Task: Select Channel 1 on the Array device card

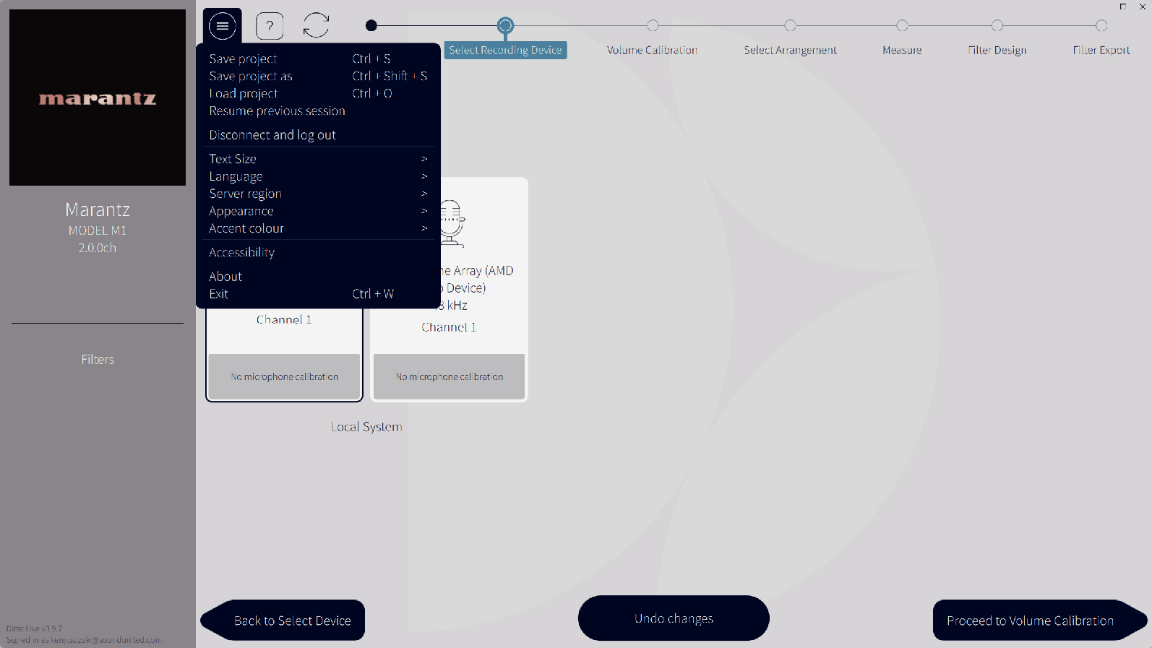Action: click(x=449, y=327)
